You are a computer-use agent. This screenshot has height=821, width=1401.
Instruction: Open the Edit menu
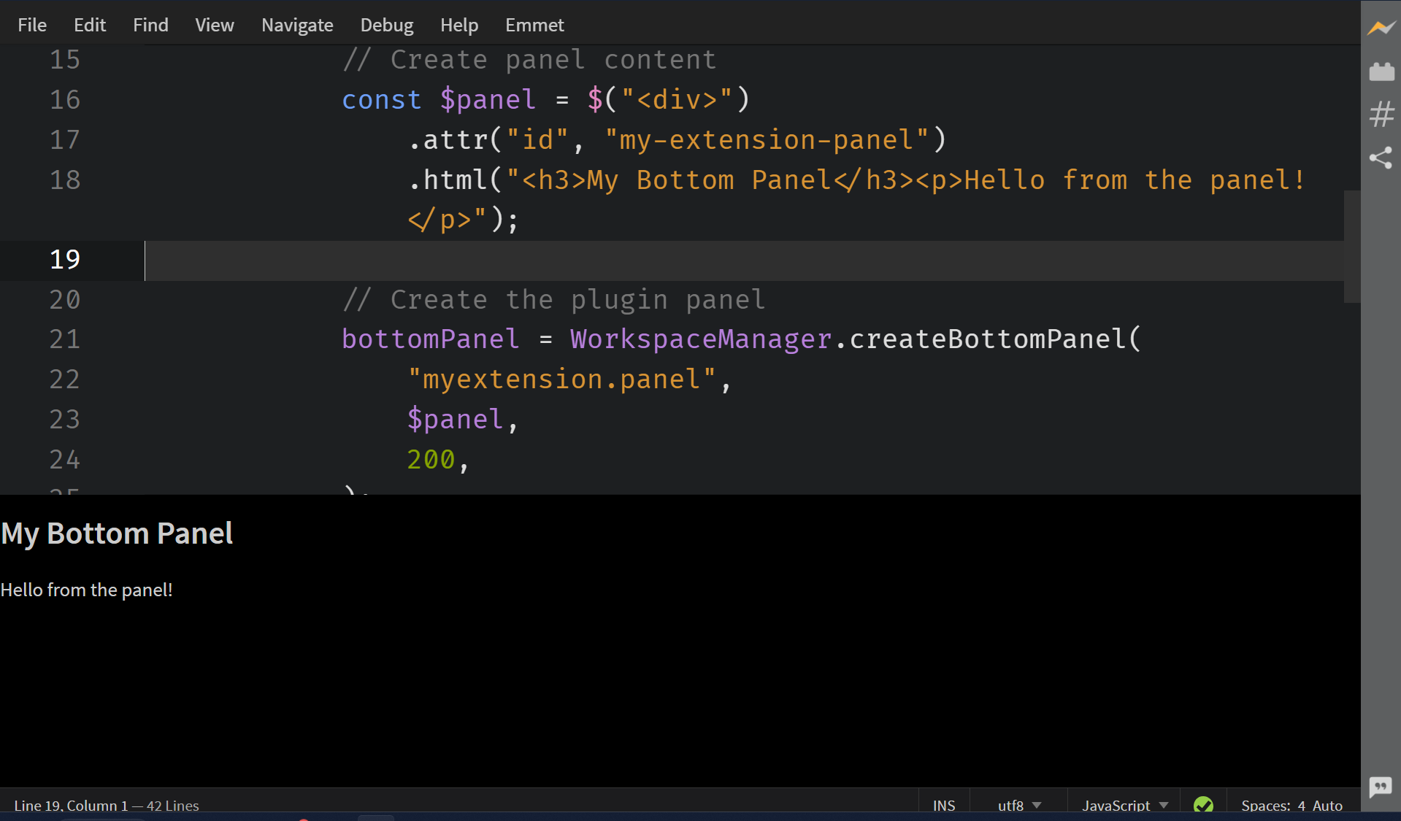(x=90, y=25)
